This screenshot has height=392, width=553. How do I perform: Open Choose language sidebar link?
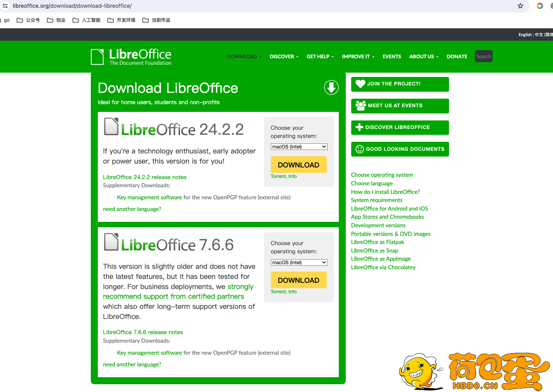[x=372, y=183]
